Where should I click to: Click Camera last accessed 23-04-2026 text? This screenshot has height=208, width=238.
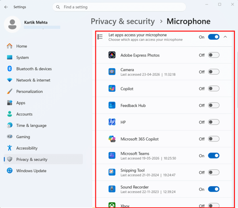148,75
